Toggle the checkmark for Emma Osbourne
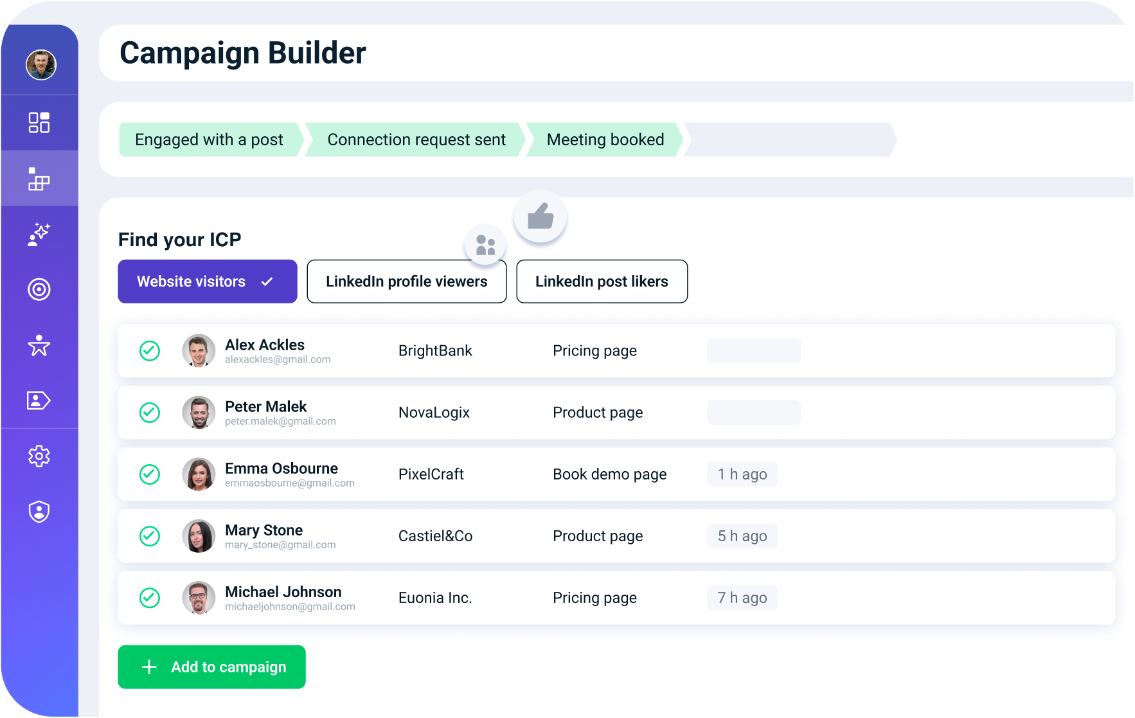This screenshot has height=718, width=1135. [150, 474]
